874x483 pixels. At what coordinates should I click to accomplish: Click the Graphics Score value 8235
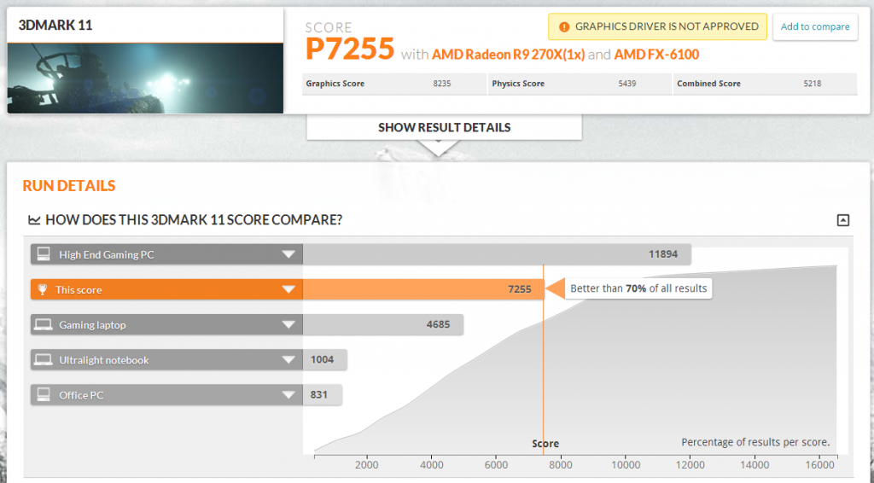click(442, 84)
